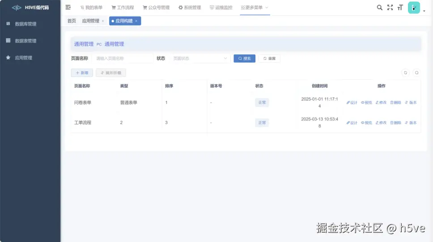
Task: Click 删除 for the 工单流程 row
Action: click(x=395, y=123)
